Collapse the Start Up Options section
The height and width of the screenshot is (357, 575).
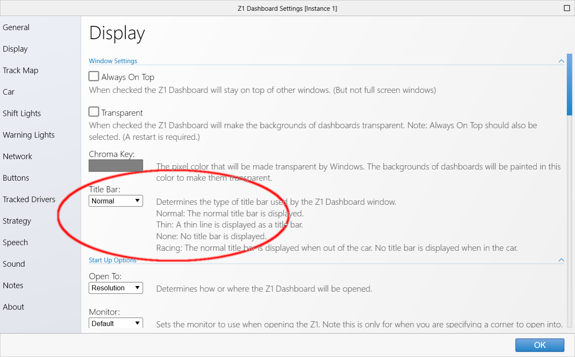(561, 260)
